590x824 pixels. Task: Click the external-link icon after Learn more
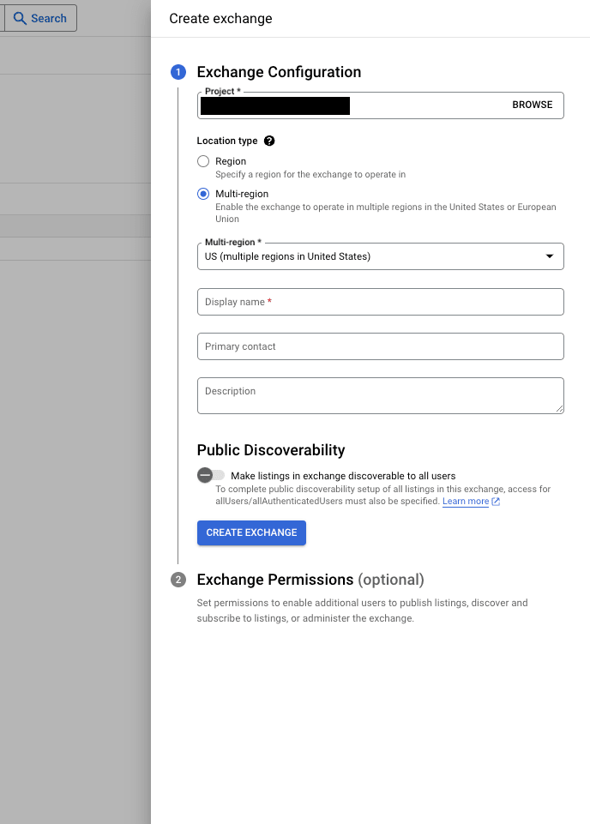pos(496,502)
